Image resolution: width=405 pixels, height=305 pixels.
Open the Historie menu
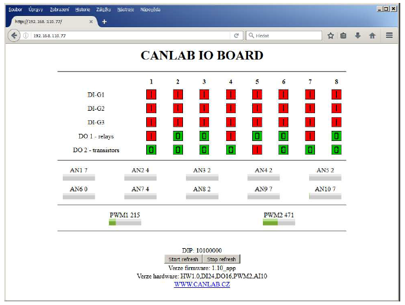click(x=83, y=9)
